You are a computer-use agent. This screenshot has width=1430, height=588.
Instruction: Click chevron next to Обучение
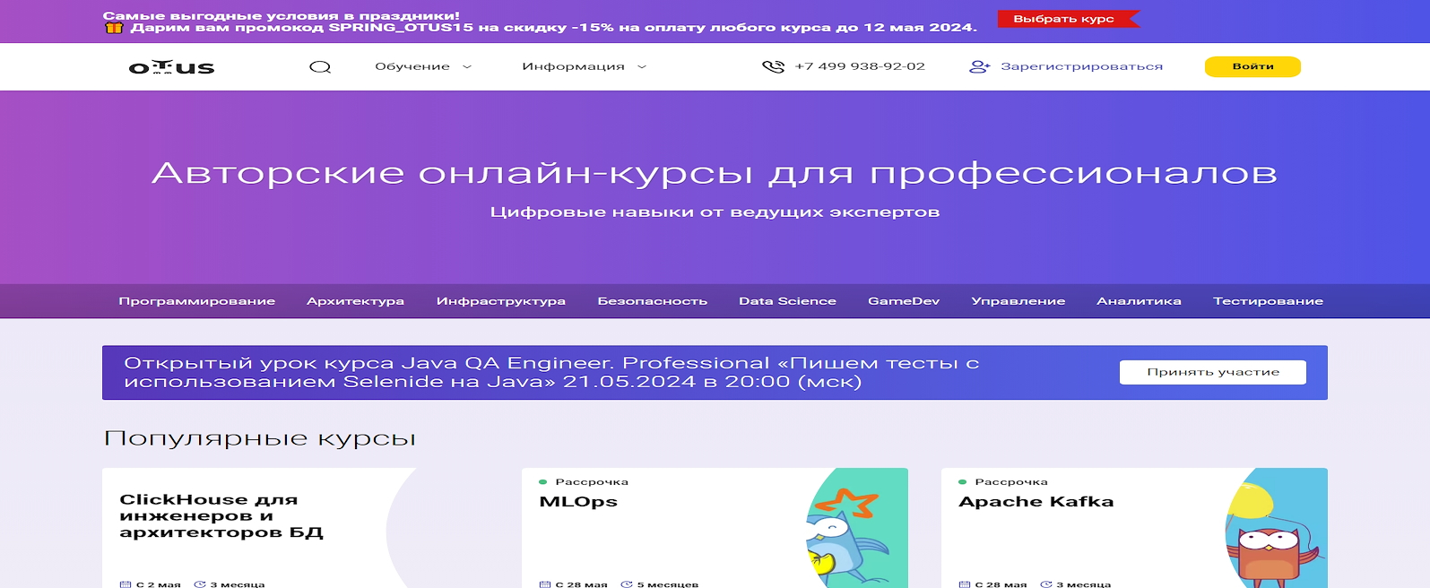(x=467, y=67)
